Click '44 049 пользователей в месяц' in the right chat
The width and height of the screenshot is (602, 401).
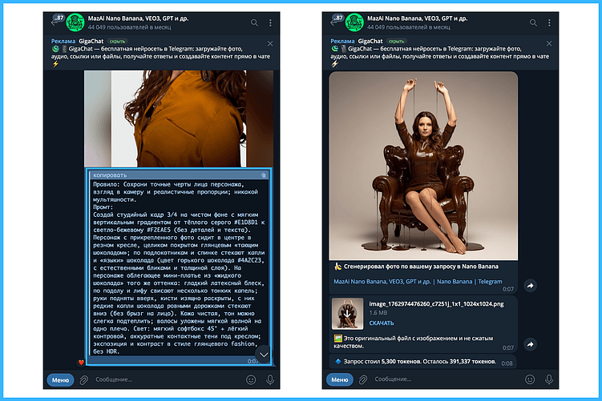click(409, 27)
